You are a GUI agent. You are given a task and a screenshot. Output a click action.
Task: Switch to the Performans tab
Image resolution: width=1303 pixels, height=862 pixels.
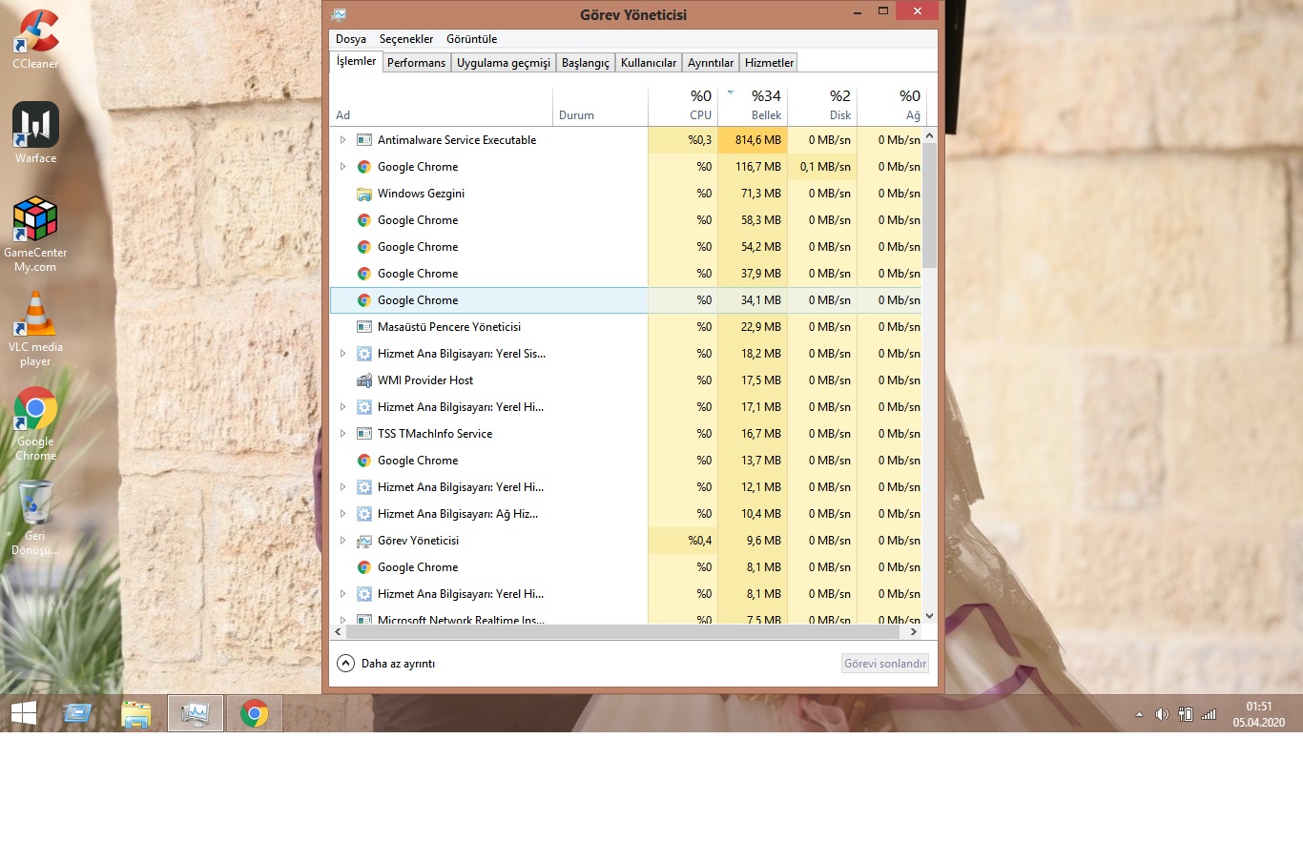point(416,63)
